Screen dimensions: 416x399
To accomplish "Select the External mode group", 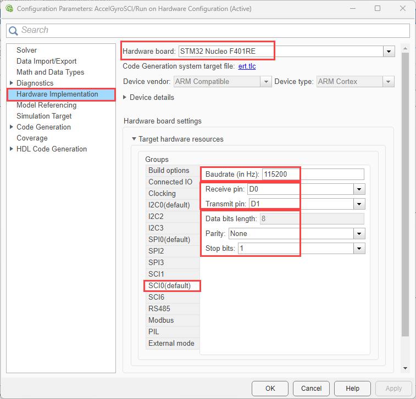I will (171, 344).
